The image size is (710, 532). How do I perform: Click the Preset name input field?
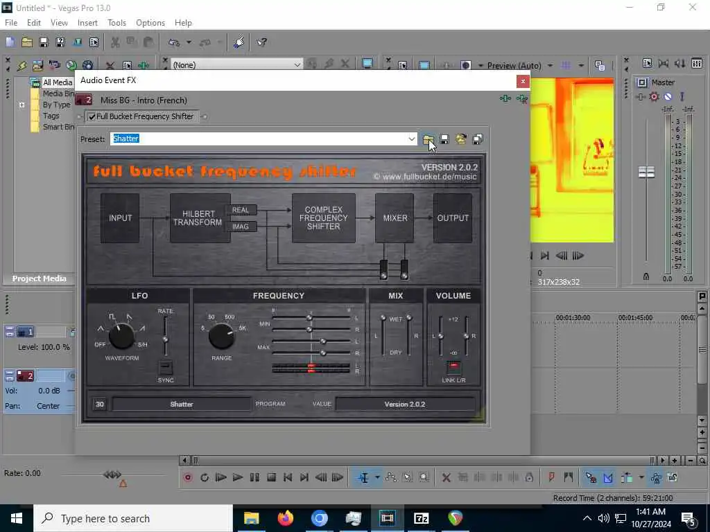259,139
